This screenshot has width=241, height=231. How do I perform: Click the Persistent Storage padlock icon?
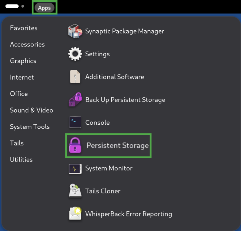(x=75, y=145)
